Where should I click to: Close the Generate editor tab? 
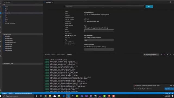click(x=52, y=2)
